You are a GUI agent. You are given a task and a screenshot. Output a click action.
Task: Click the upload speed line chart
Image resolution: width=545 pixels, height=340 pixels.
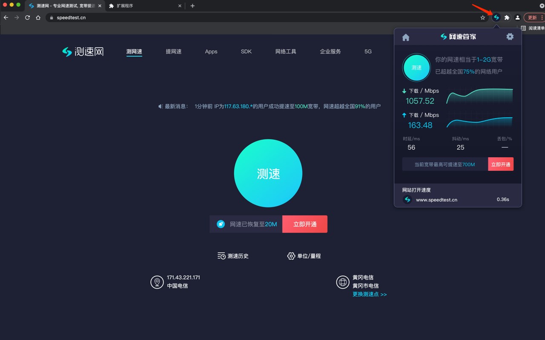click(479, 121)
